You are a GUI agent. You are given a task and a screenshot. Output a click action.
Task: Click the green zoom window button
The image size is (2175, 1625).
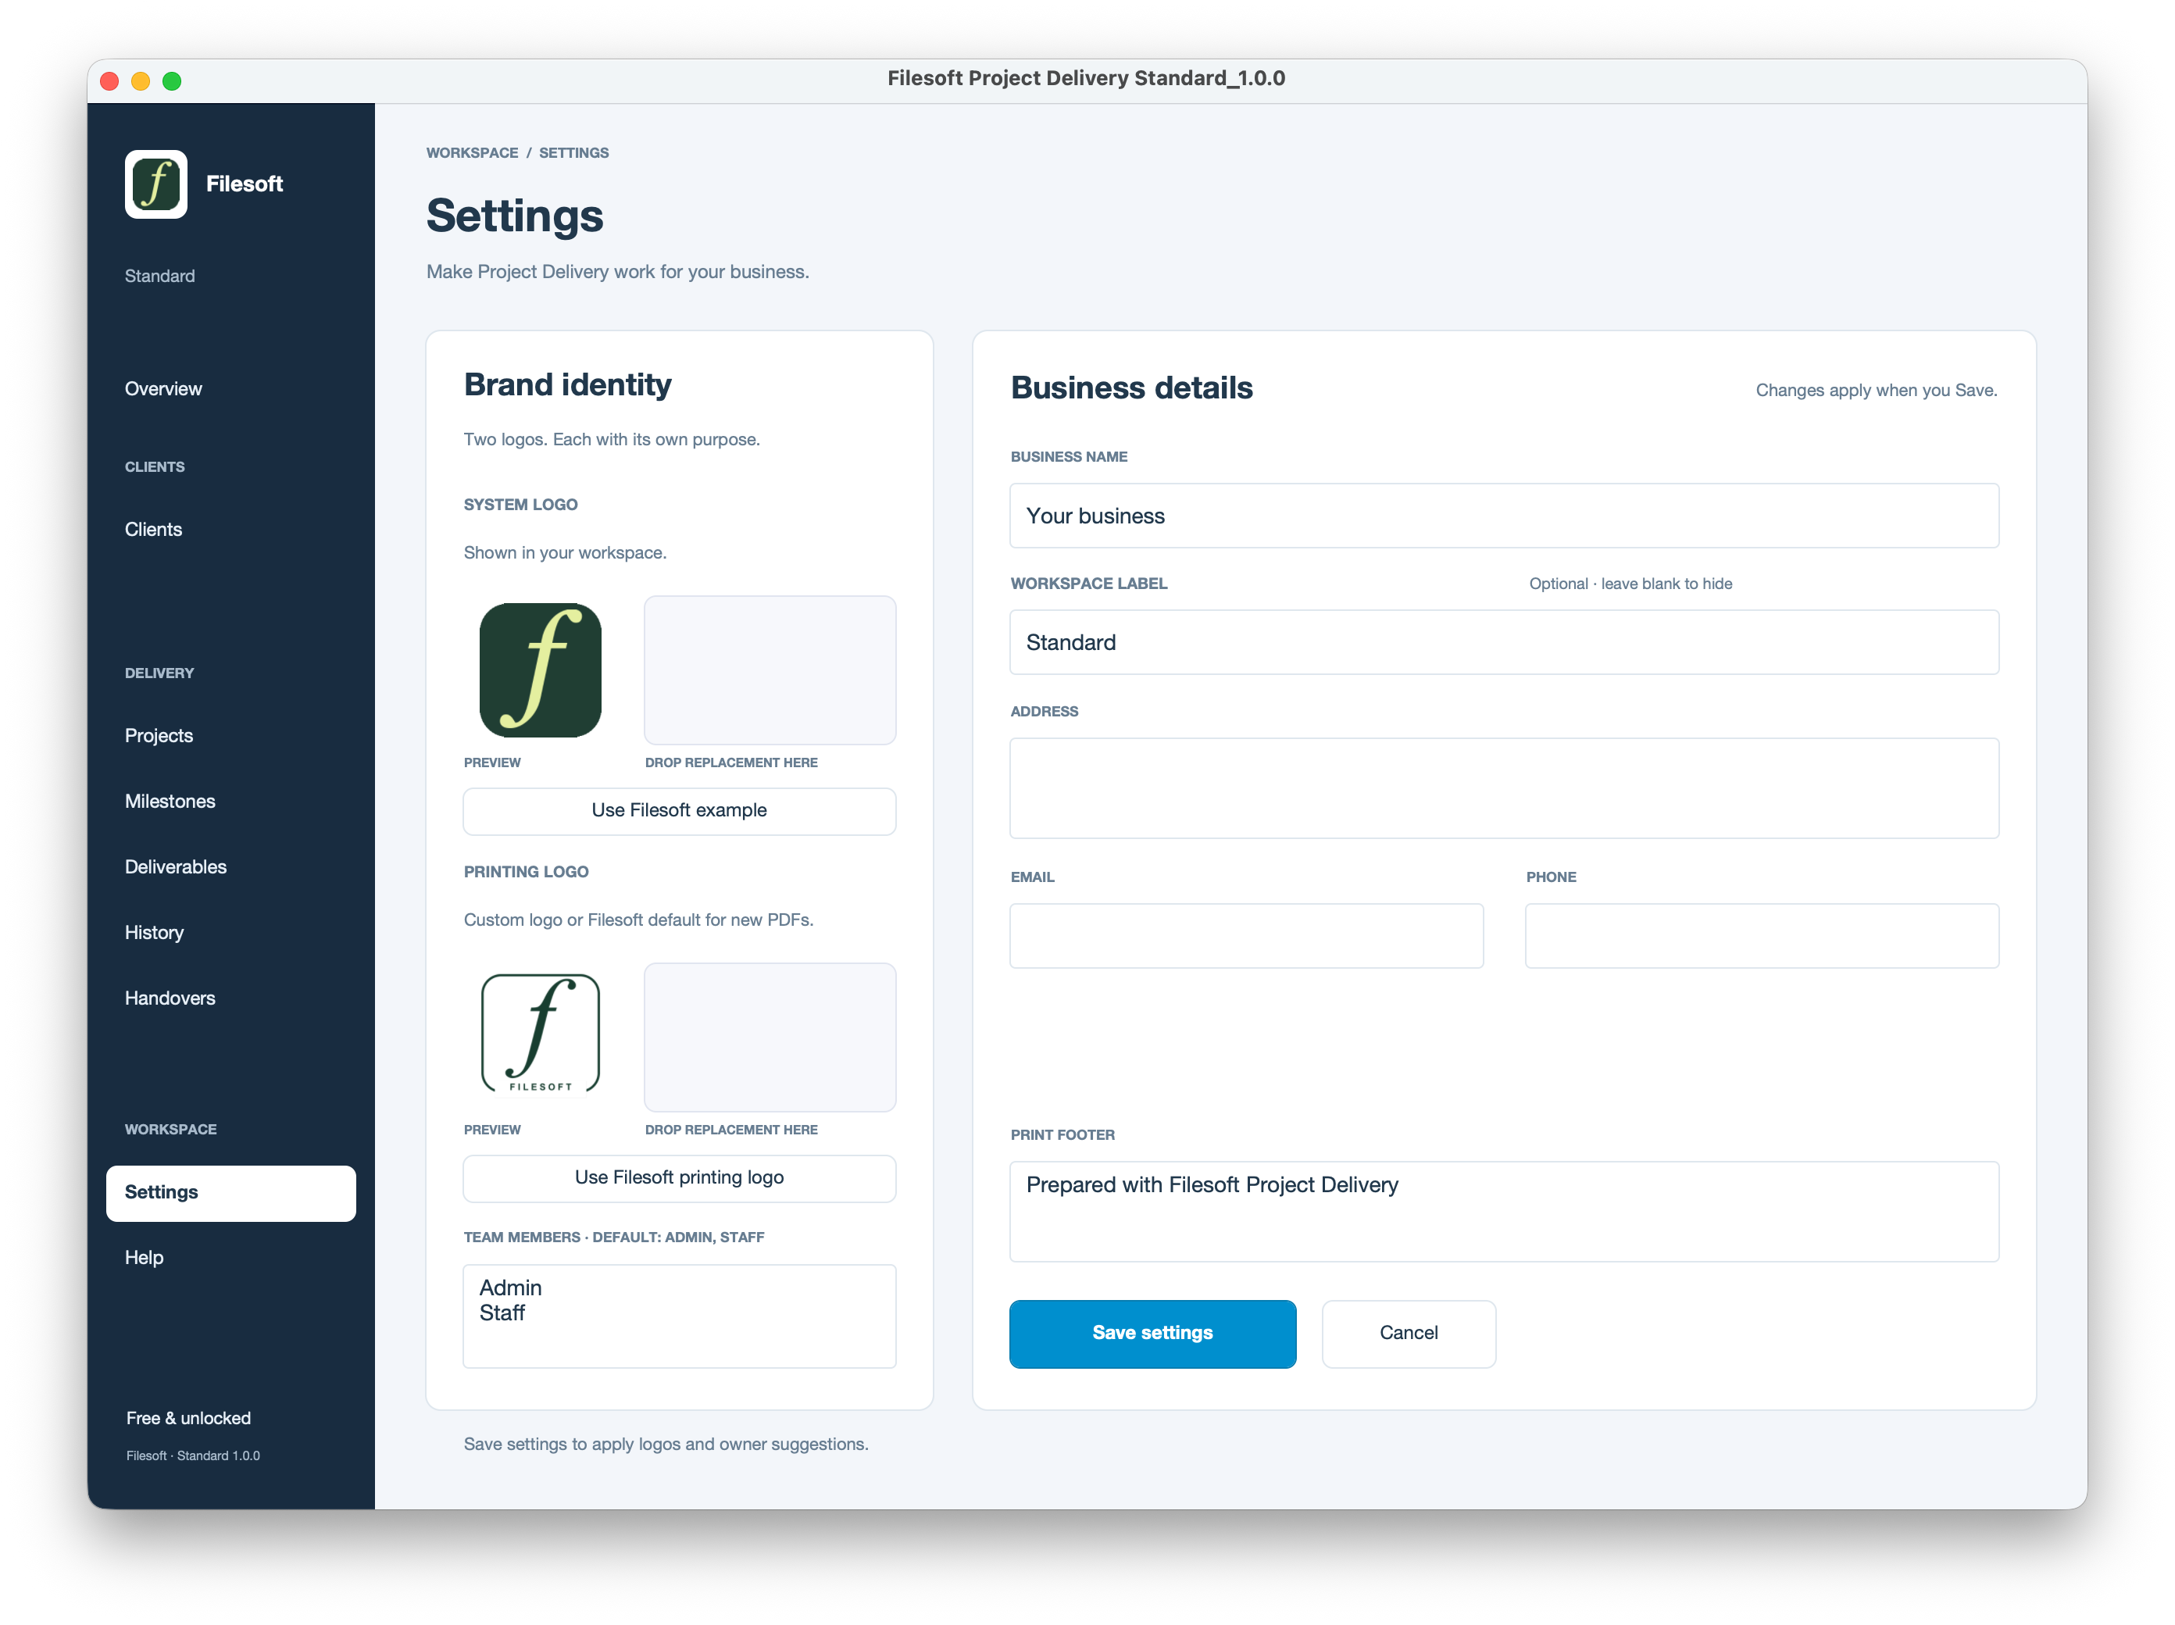tap(172, 80)
